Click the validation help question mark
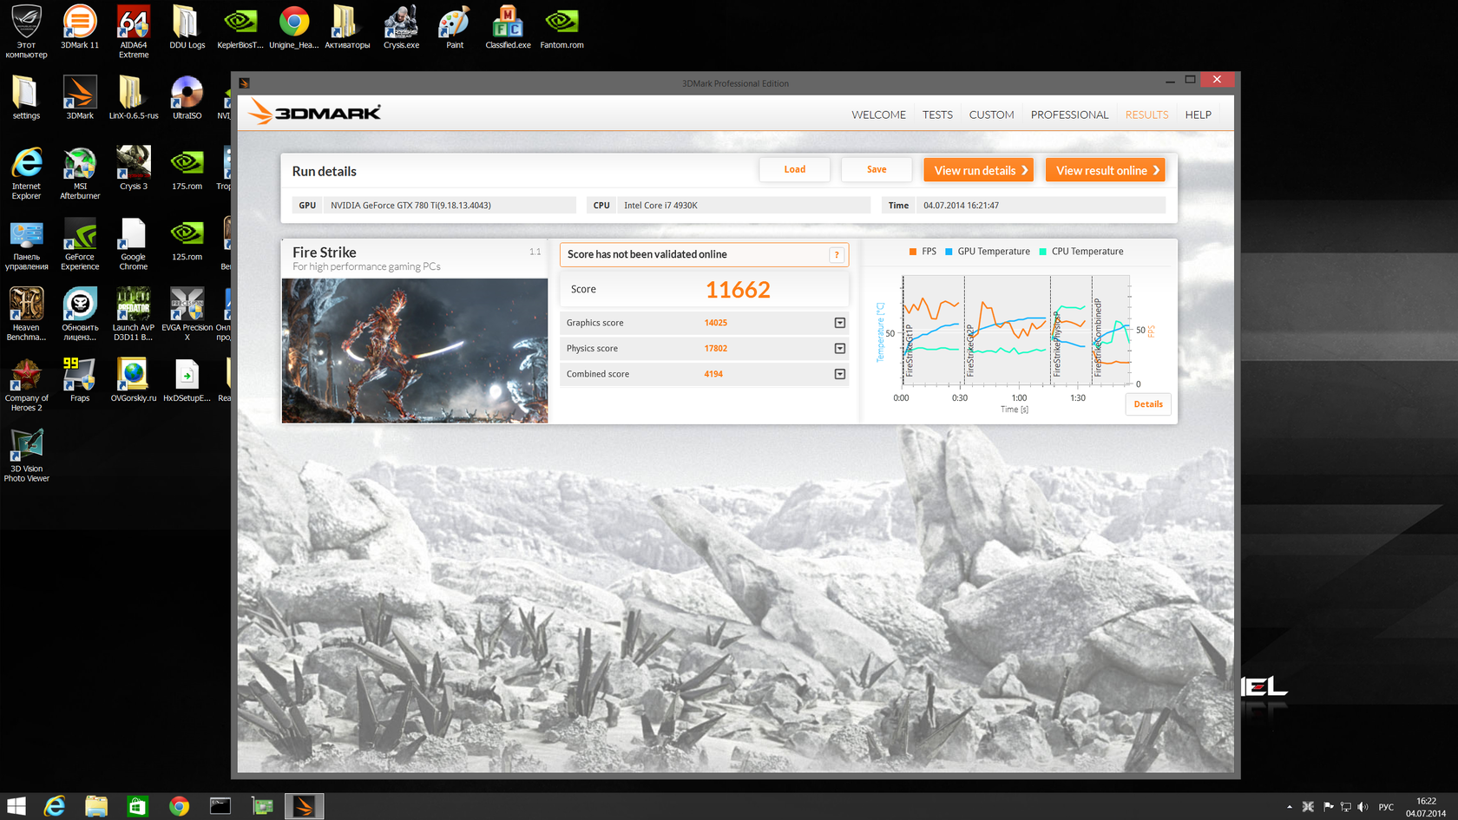The width and height of the screenshot is (1458, 820). point(837,254)
